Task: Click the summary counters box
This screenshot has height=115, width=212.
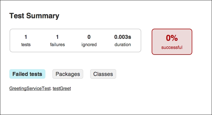Action: pyautogui.click(x=76, y=40)
